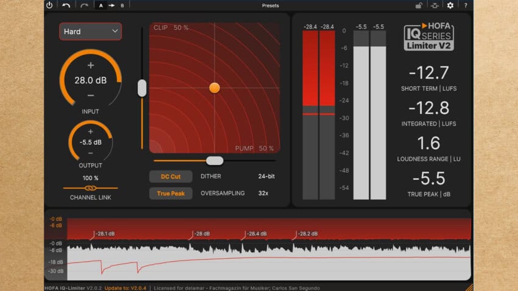This screenshot has height=291, width=518.
Task: Click the -28.4 dB history marker
Action: click(x=257, y=234)
